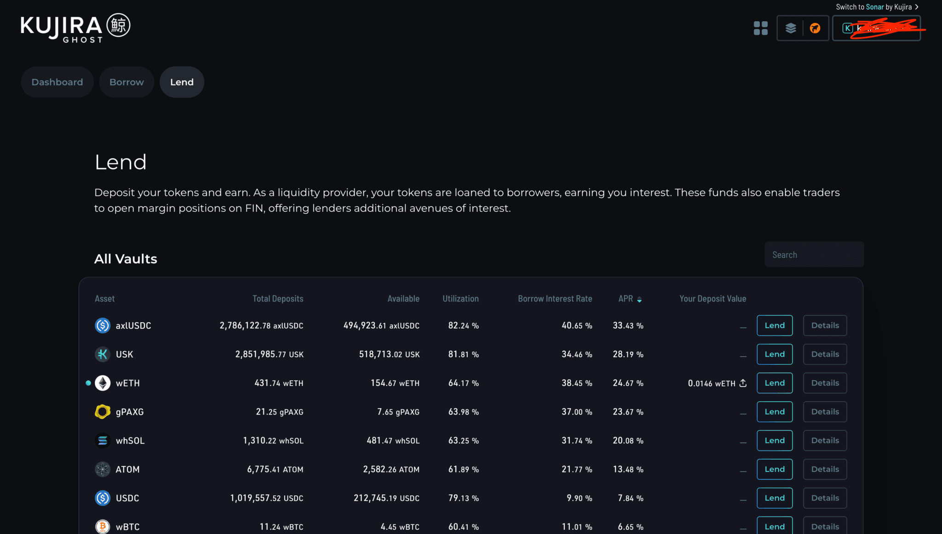942x534 pixels.
Task: Click the stacked layers icon
Action: coord(791,28)
